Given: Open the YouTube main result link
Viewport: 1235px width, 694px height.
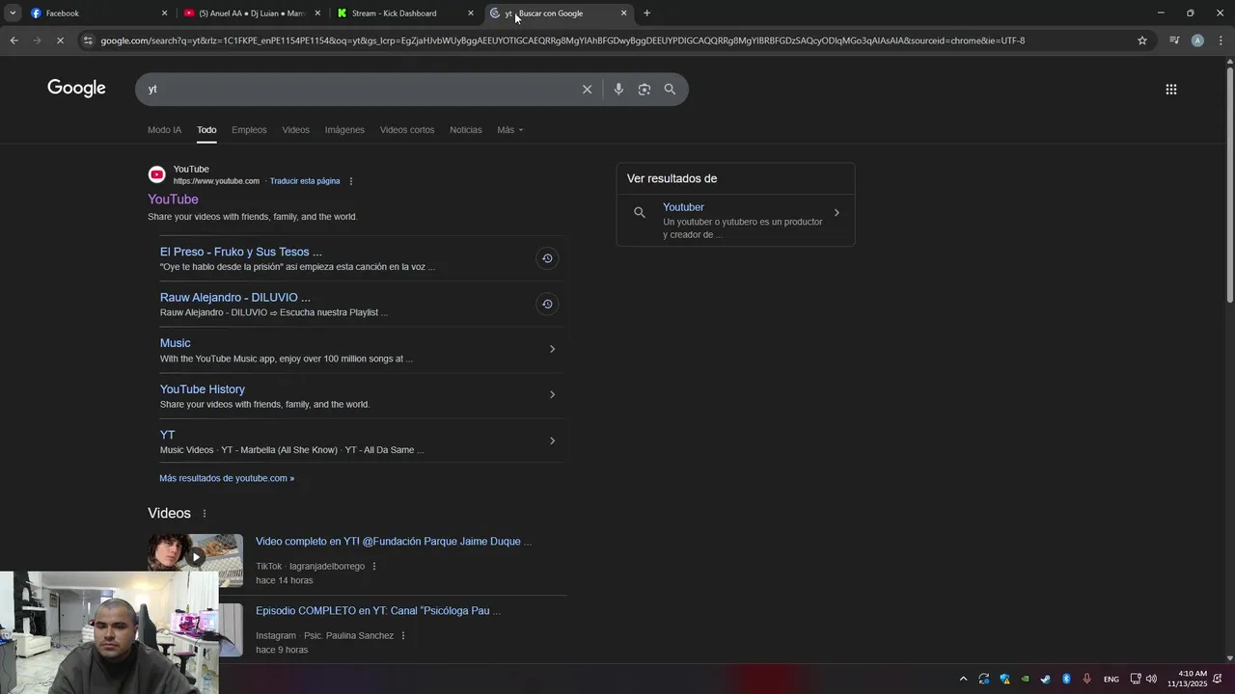Looking at the screenshot, I should (173, 200).
